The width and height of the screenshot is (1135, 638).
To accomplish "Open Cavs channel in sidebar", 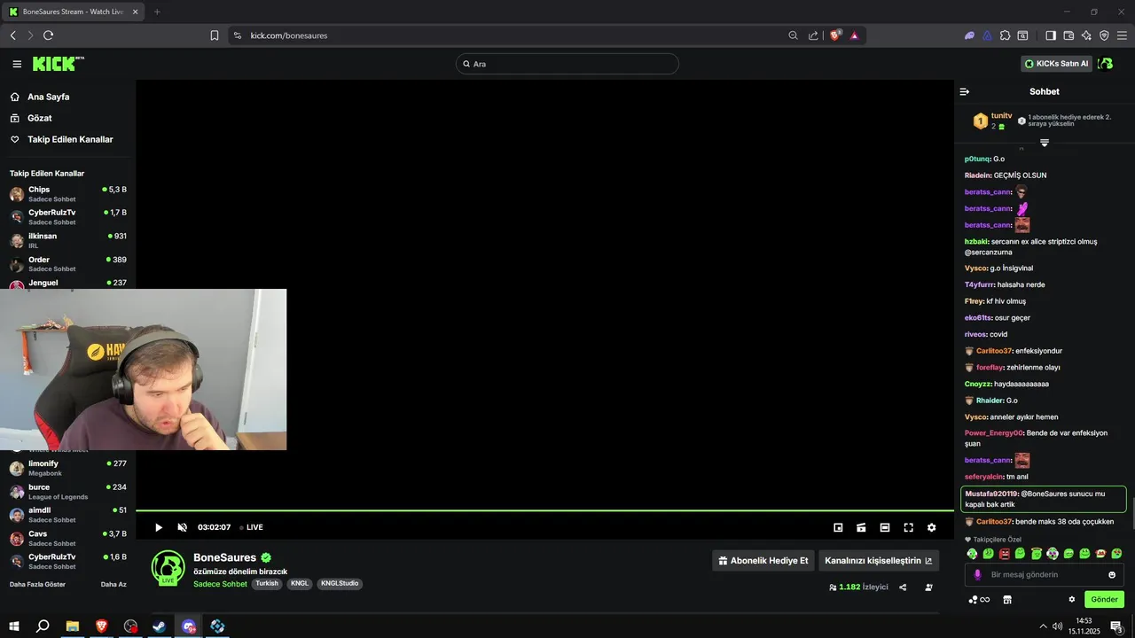I will click(67, 538).
